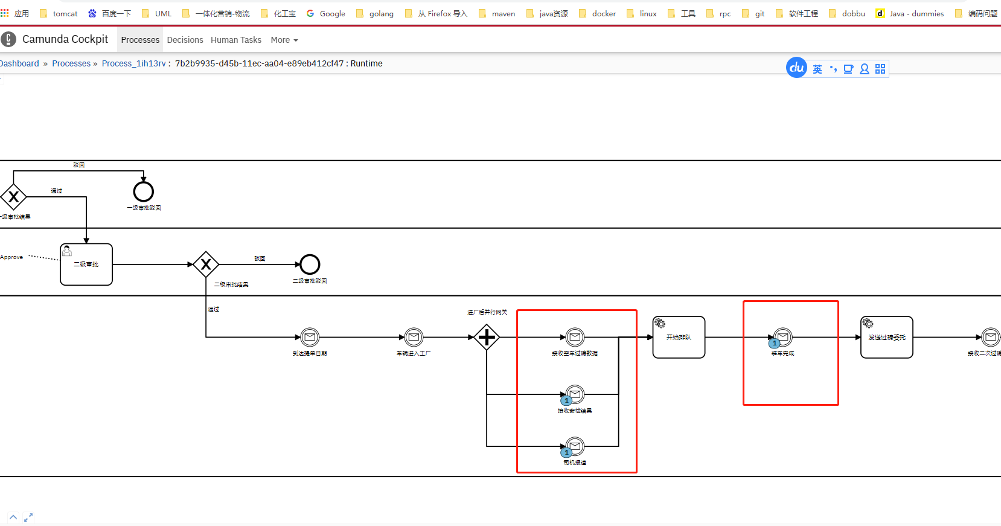This screenshot has height=526, width=1001.
Task: Maximize the diagram with expand arrows
Action: (28, 518)
